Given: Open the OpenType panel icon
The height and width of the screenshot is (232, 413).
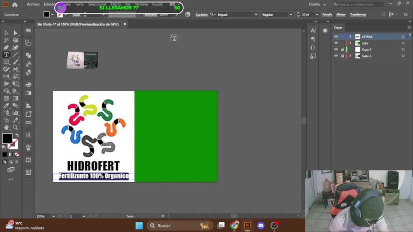Looking at the screenshot, I should pos(313,47).
